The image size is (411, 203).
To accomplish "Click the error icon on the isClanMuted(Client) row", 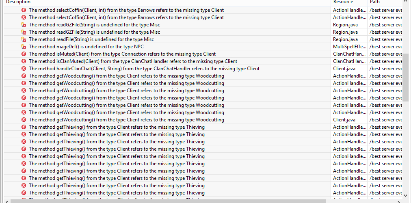I will (24, 61).
